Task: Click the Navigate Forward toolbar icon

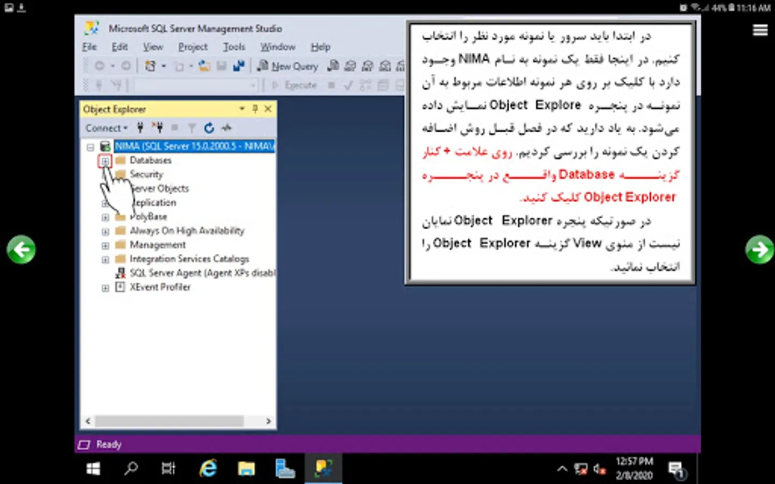Action: pyautogui.click(x=125, y=66)
